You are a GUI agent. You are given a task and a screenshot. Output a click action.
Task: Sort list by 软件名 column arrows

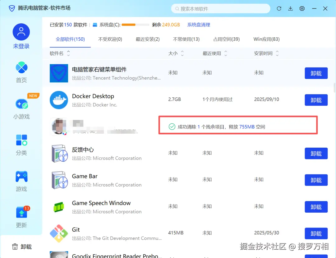coord(68,53)
